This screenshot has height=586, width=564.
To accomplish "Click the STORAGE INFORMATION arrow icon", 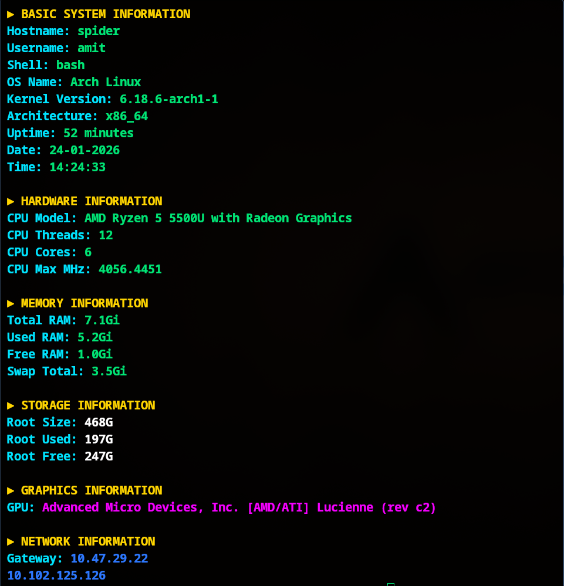I will (10, 405).
